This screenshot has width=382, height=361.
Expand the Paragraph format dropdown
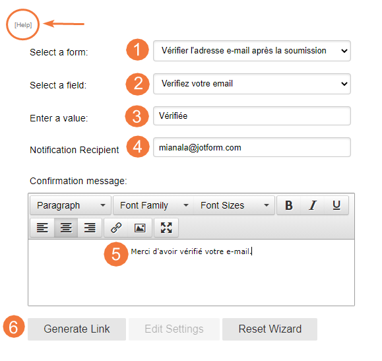pos(71,205)
